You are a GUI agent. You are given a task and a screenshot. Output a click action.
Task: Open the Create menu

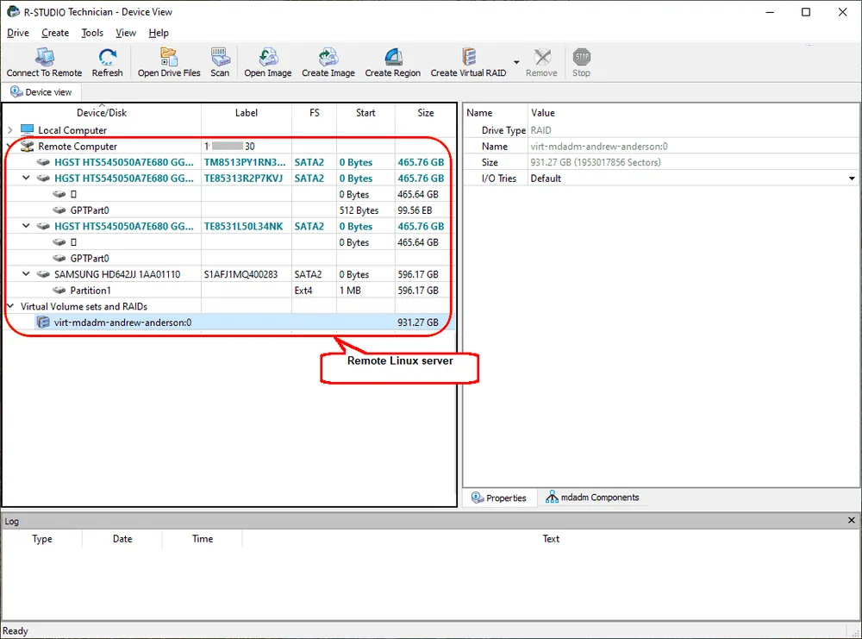pos(55,33)
